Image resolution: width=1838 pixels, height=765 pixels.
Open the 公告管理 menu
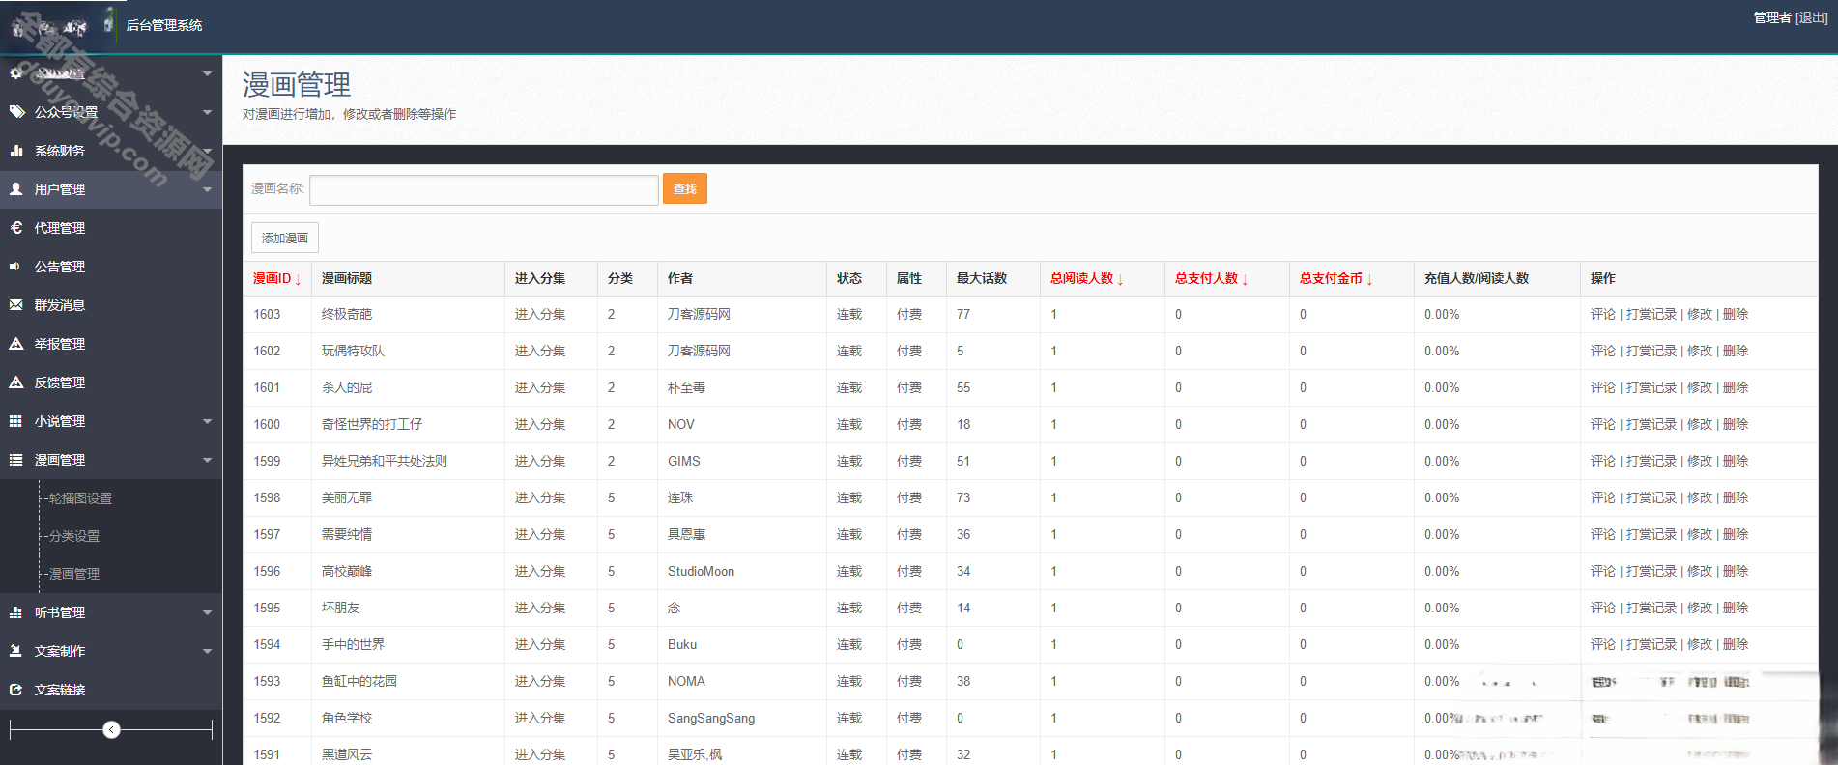click(111, 267)
